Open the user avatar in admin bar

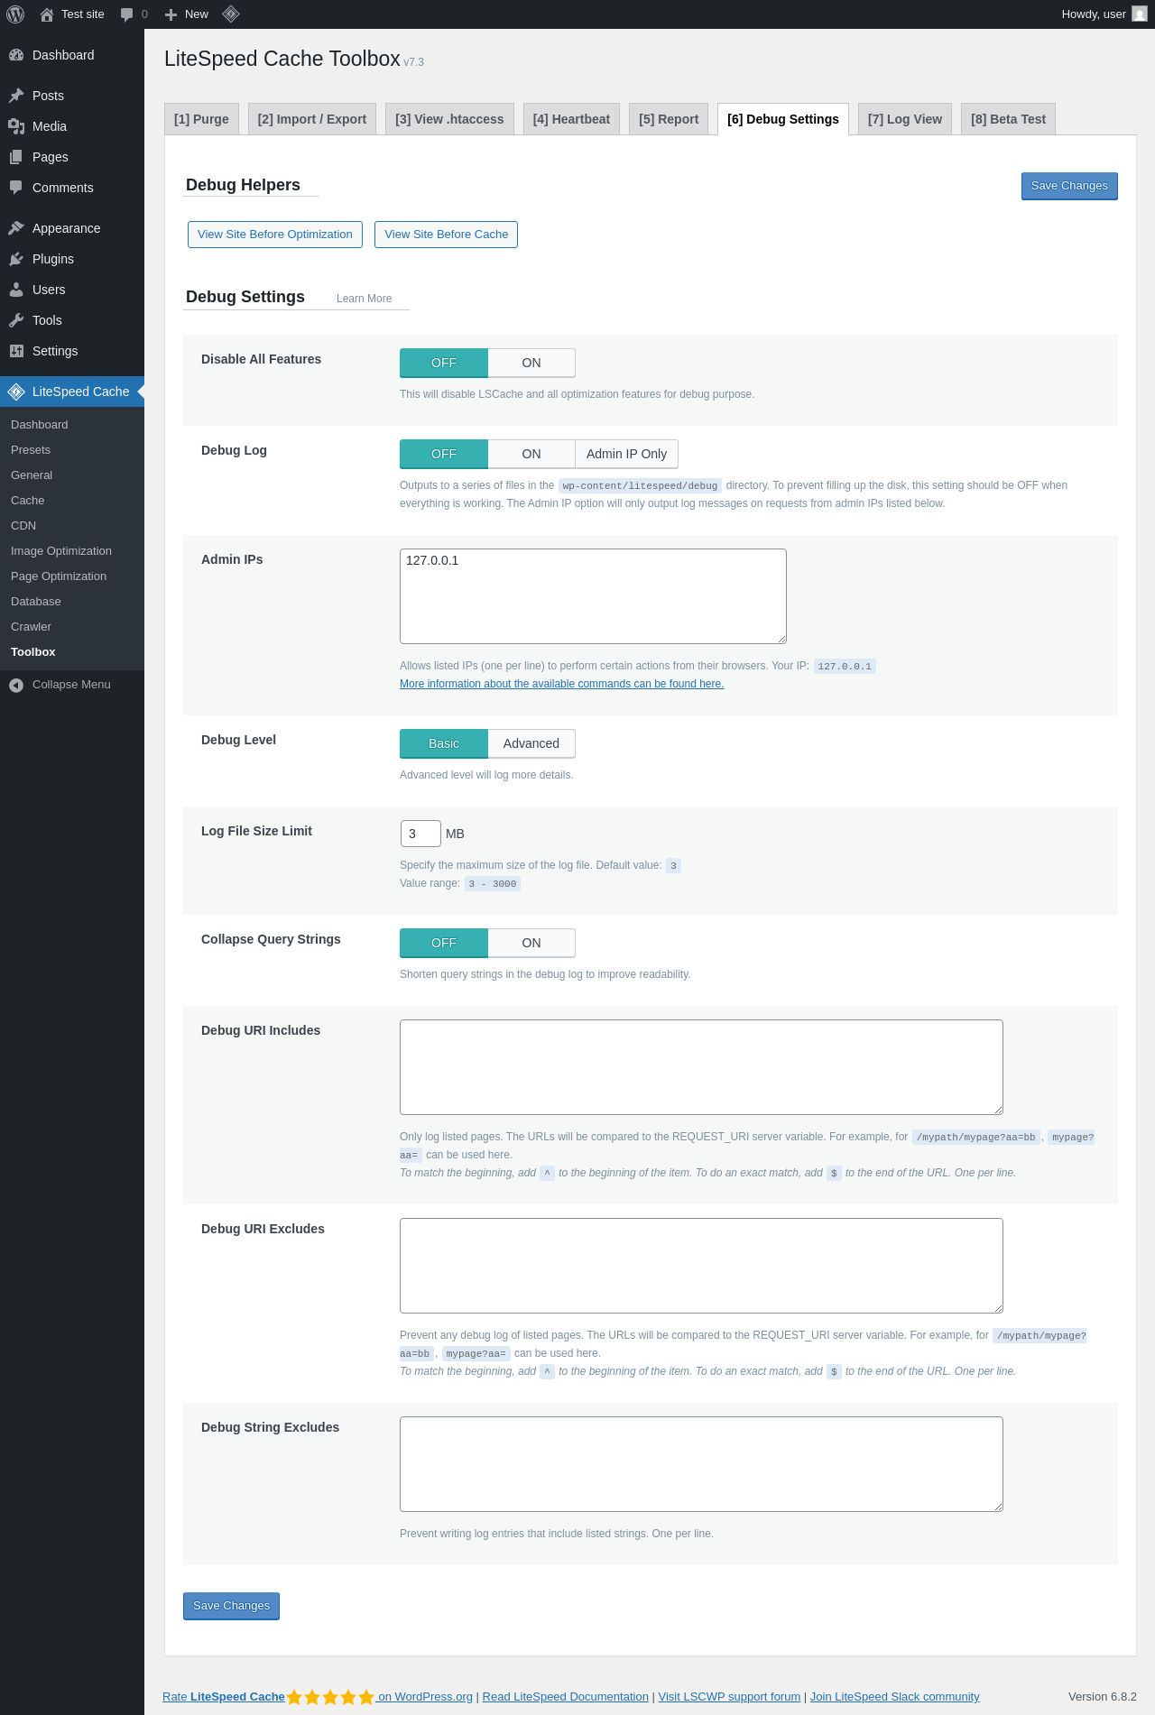tap(1140, 14)
